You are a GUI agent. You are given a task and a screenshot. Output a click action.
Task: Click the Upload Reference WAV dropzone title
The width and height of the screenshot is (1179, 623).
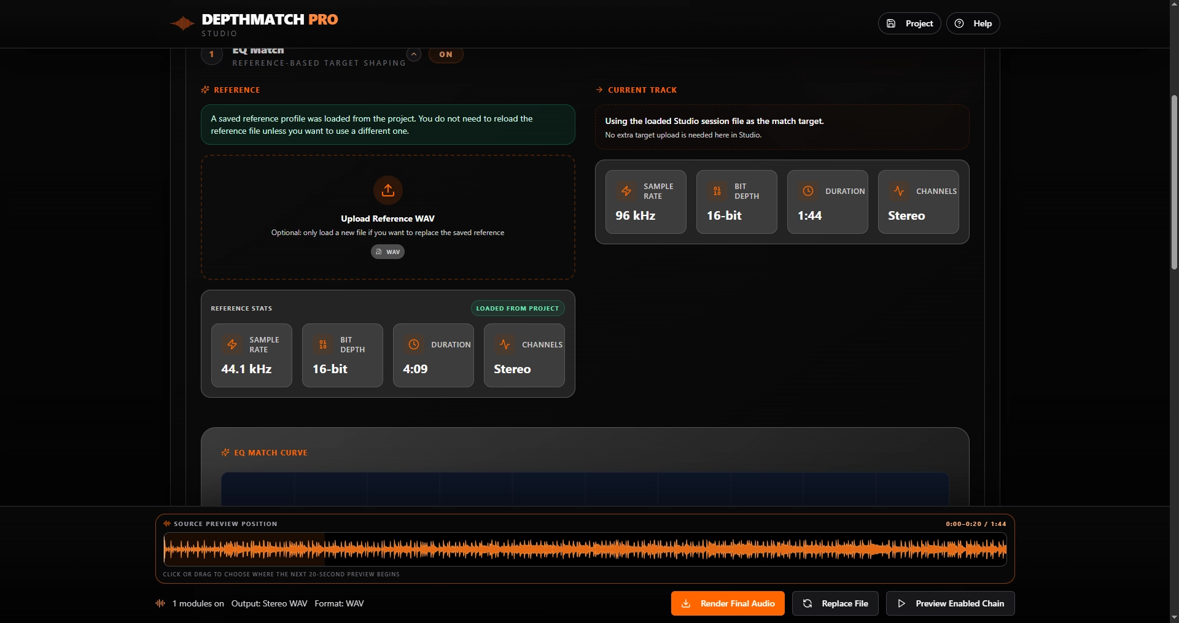pyautogui.click(x=388, y=219)
